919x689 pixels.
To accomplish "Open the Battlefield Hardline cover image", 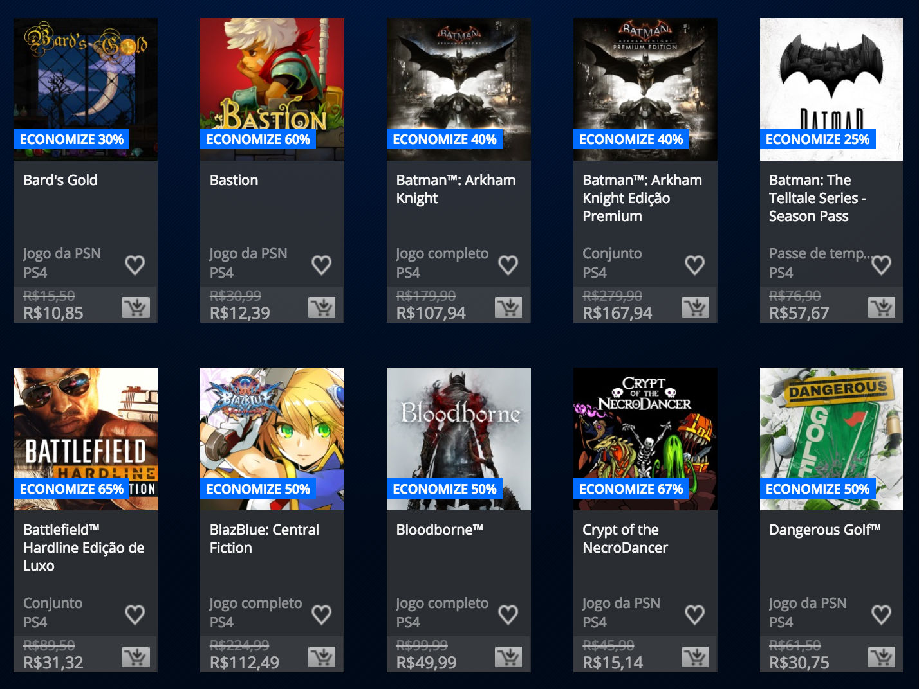I will (x=86, y=439).
